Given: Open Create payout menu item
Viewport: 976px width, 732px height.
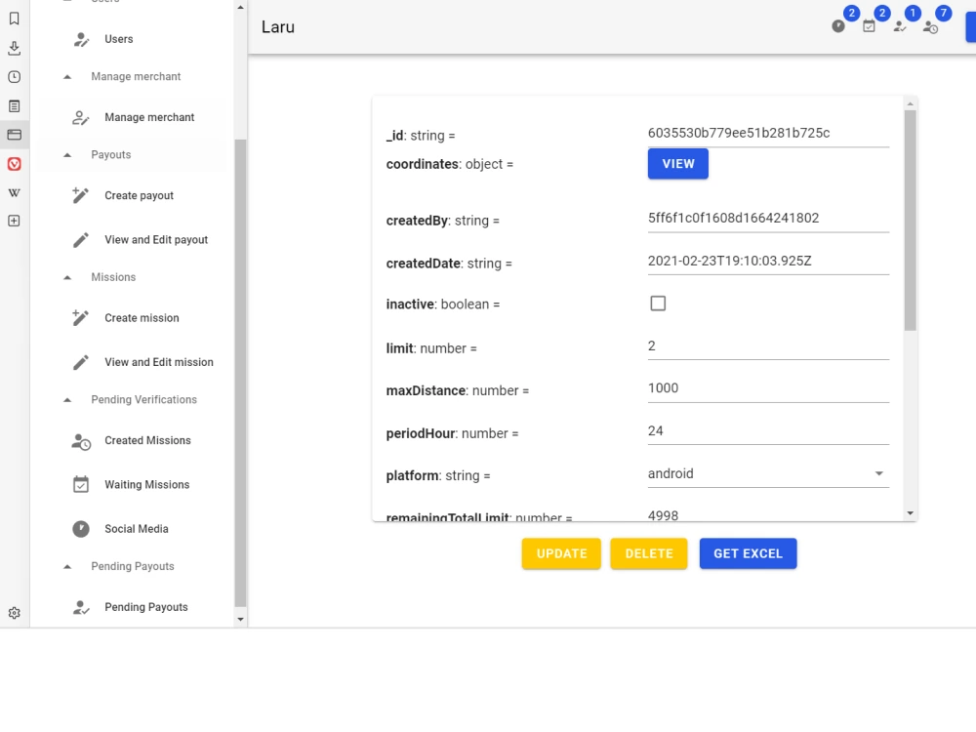Looking at the screenshot, I should [139, 195].
